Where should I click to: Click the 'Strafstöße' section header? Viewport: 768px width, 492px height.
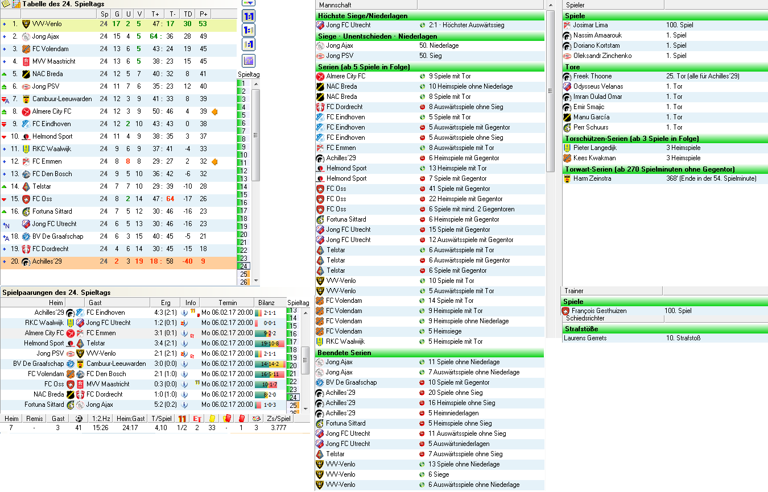point(665,329)
